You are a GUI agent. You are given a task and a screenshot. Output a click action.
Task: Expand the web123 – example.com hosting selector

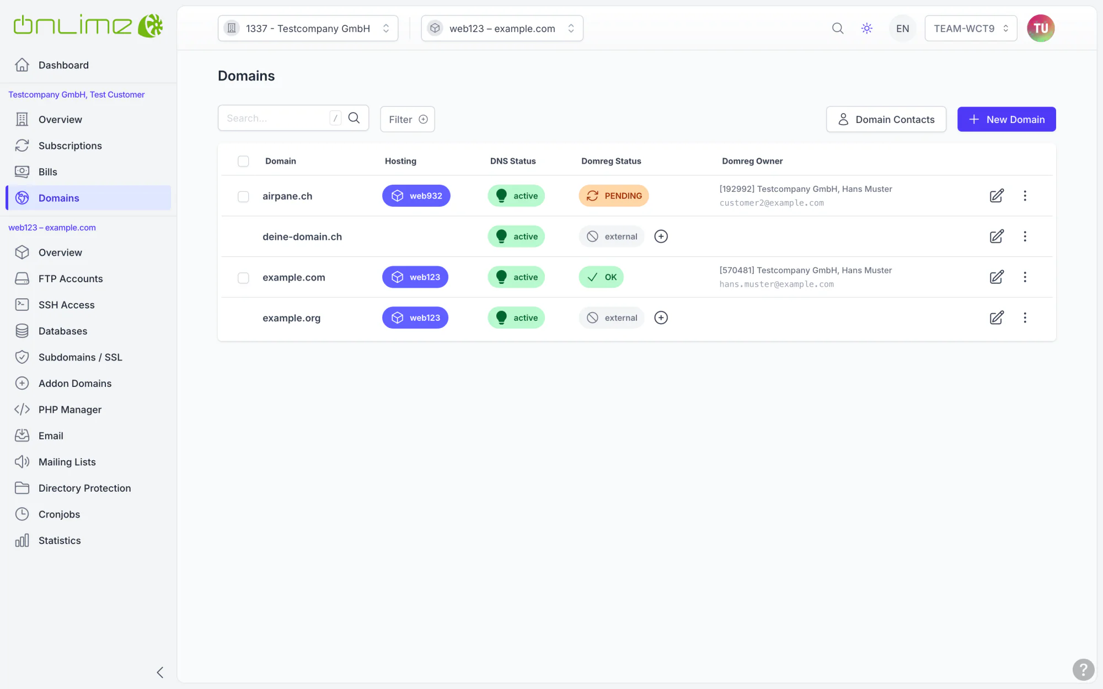point(502,28)
